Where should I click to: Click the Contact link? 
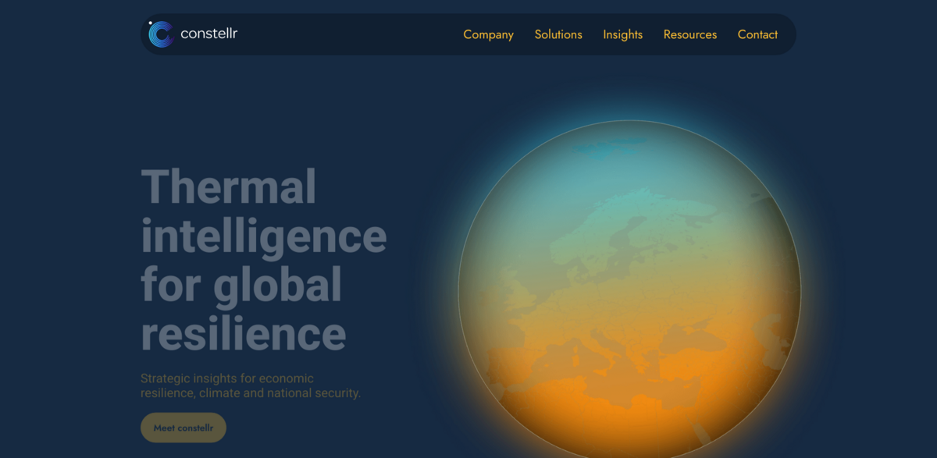[x=757, y=34]
